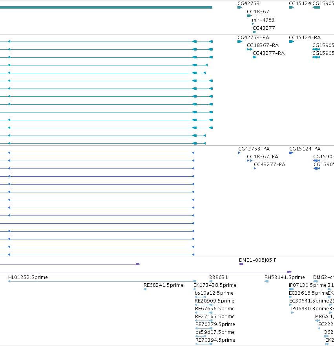Select EST RE70394.5prime label
This screenshot has height=346, width=334.
pyautogui.click(x=215, y=340)
